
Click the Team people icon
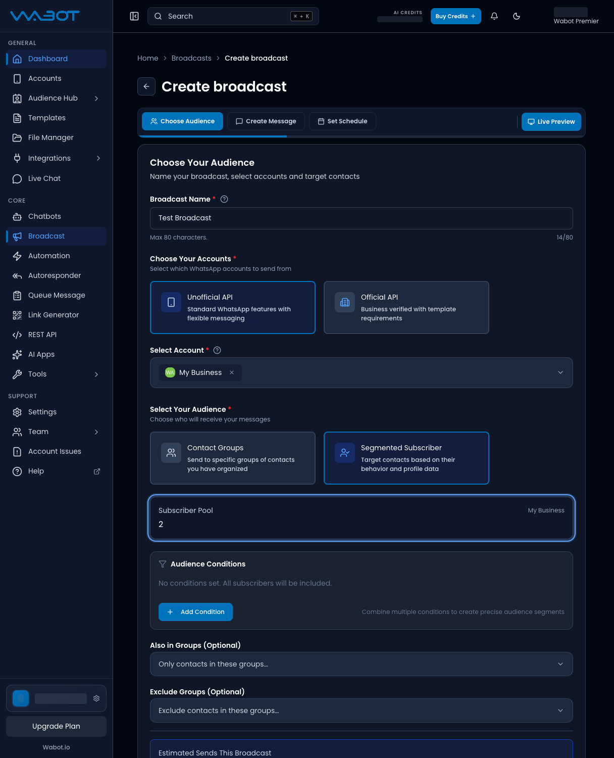coord(17,432)
